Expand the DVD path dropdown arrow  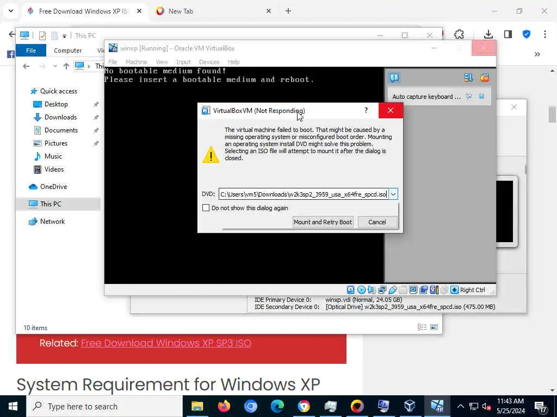pyautogui.click(x=393, y=194)
